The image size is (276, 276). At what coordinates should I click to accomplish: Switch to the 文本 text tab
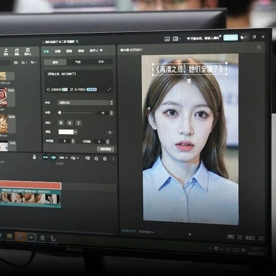(46, 51)
